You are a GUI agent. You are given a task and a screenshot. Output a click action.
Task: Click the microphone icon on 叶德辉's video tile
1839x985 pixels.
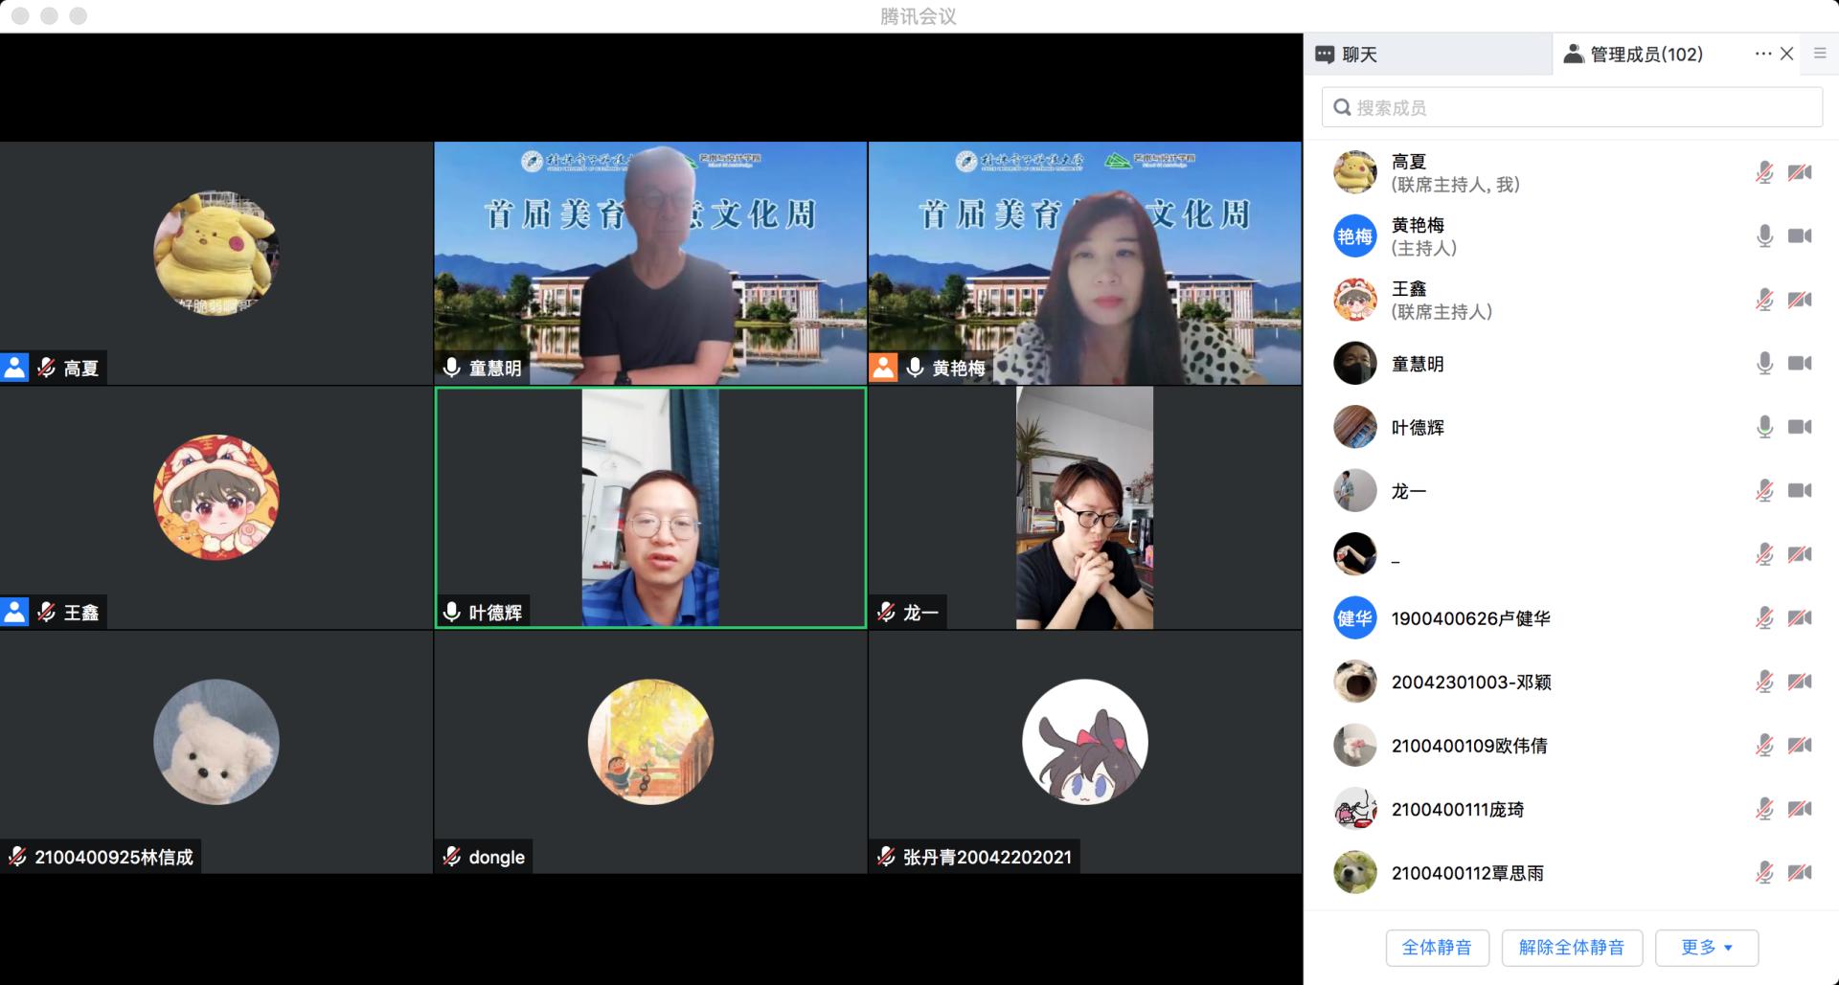452,612
